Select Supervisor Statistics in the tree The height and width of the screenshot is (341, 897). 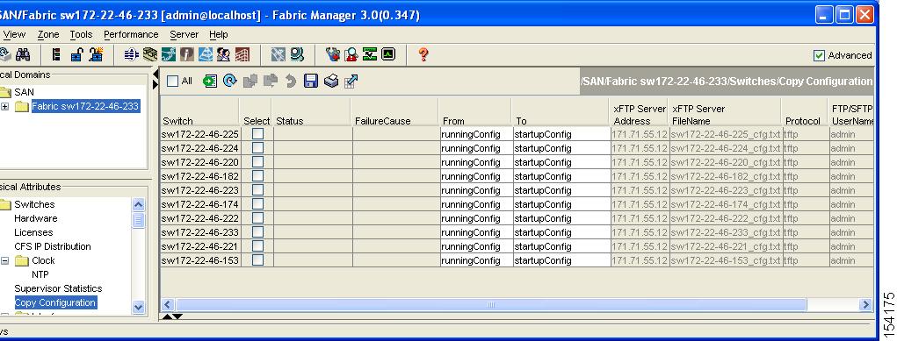point(58,288)
